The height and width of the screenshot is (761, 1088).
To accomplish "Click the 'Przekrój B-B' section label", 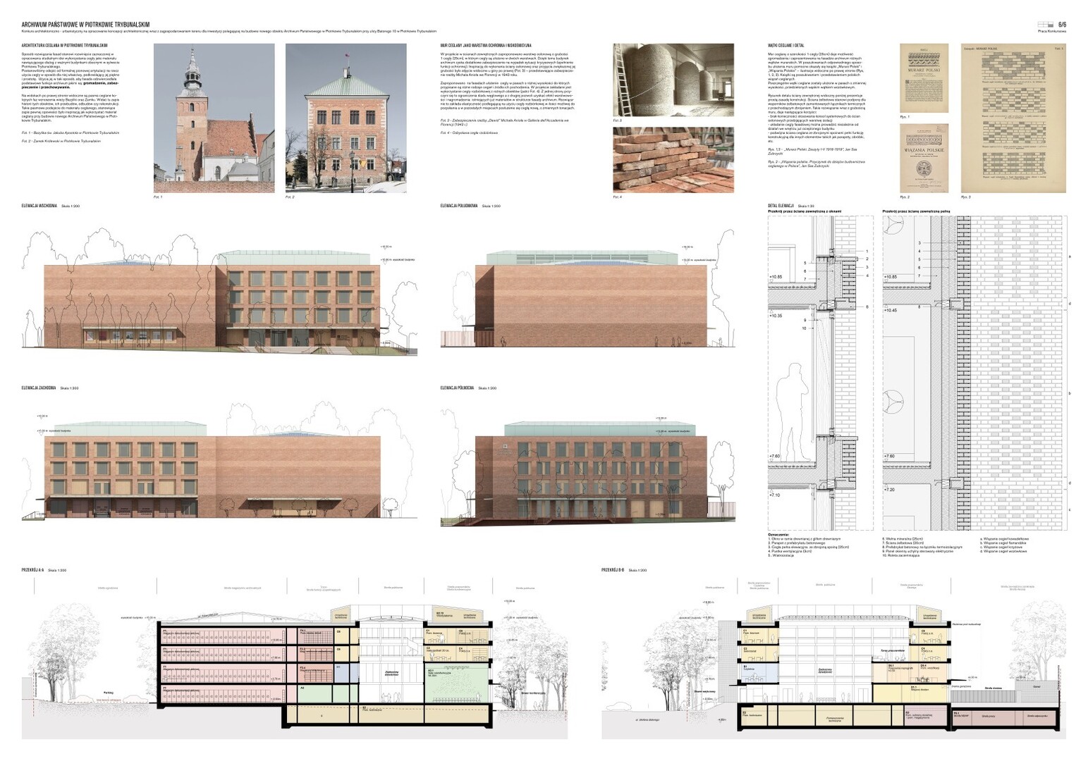I will click(x=613, y=570).
